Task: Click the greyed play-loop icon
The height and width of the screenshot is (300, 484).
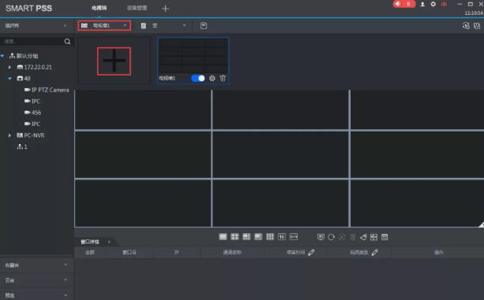Action: pos(342,237)
